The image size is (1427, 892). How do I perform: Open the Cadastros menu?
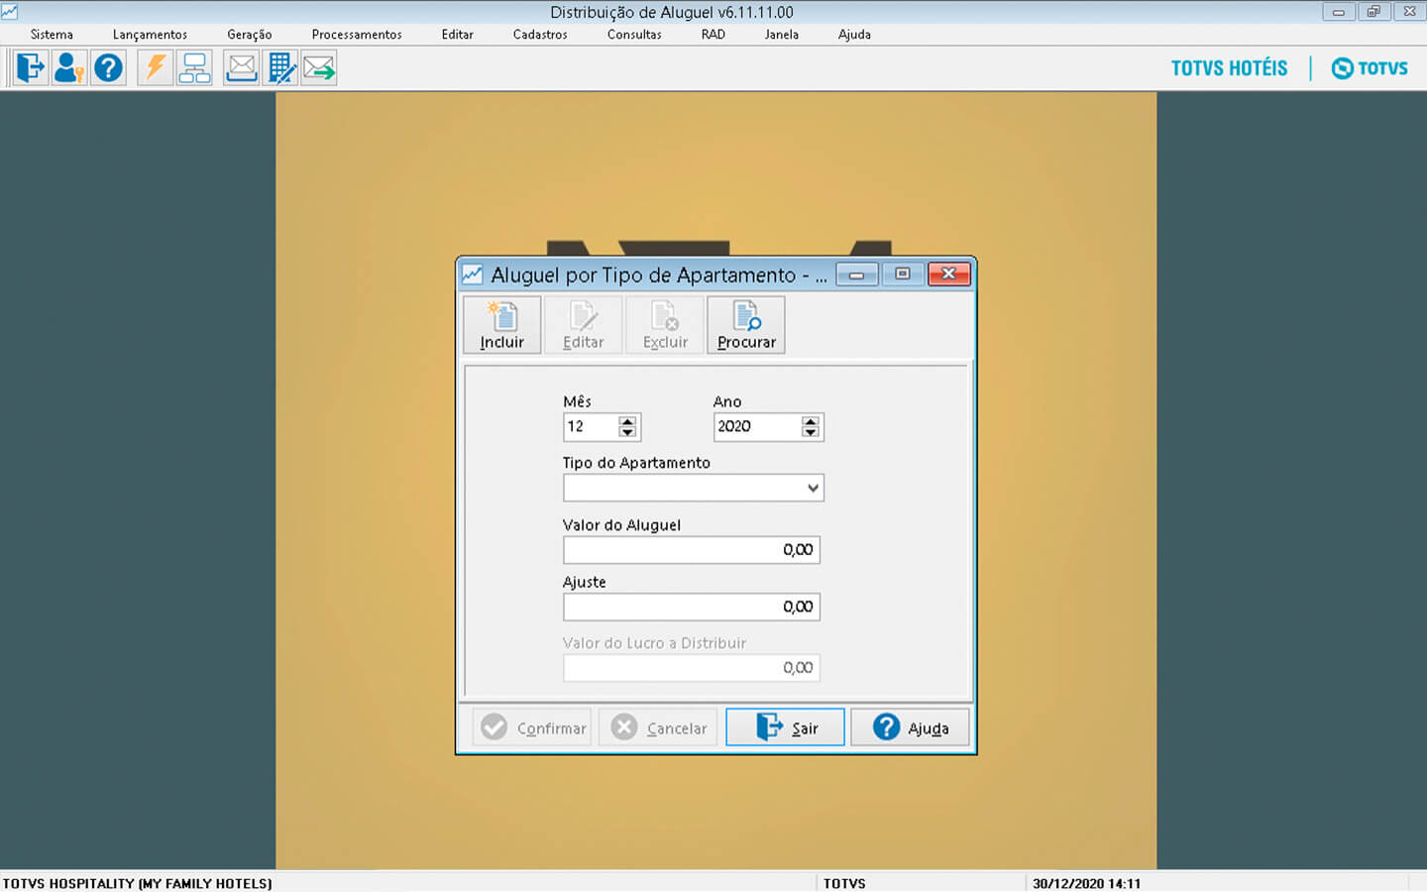click(x=540, y=35)
